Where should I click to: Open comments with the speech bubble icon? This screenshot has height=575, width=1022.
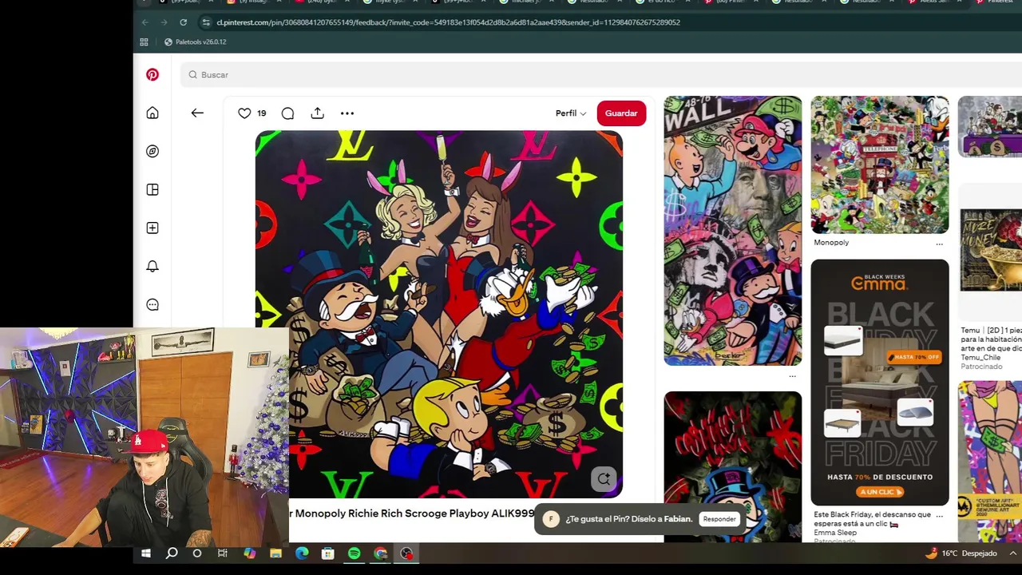(x=287, y=113)
